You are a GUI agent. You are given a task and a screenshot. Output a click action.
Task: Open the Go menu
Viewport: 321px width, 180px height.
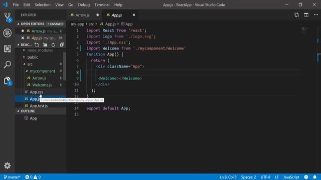pos(71,4)
